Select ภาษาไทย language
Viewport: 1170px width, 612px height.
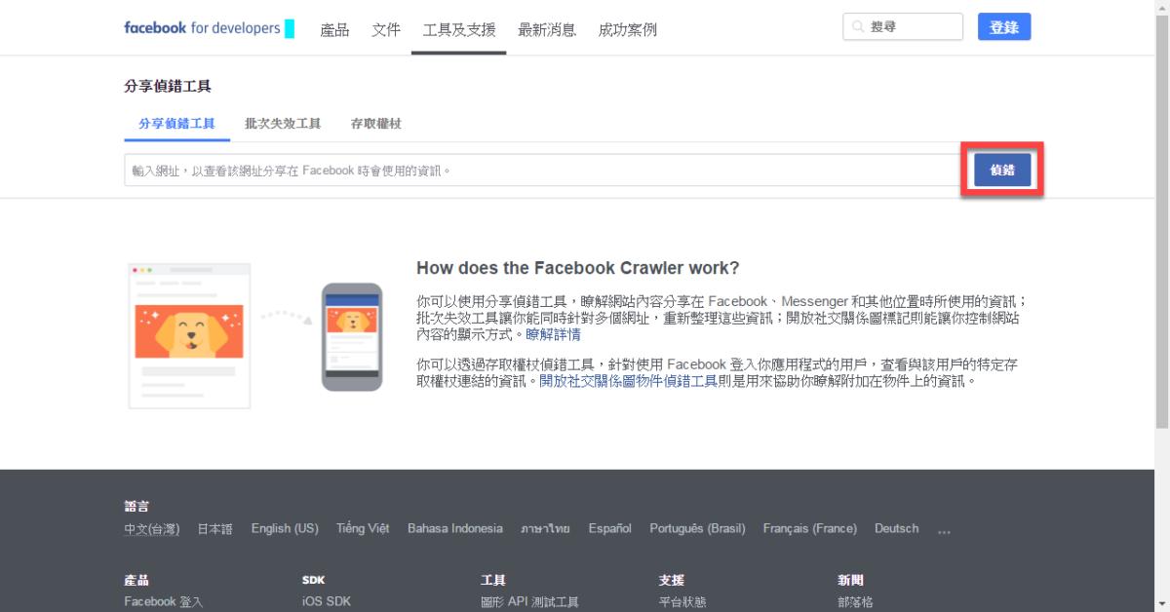point(545,528)
